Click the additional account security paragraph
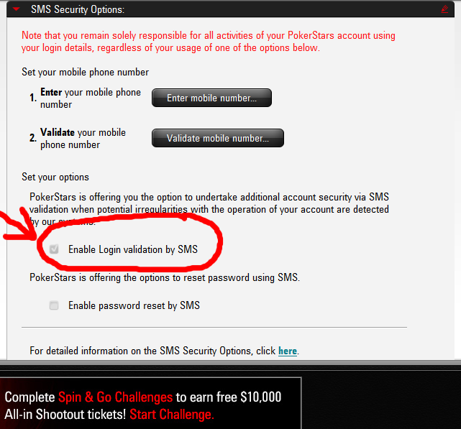This screenshot has height=429, width=461. (x=209, y=209)
